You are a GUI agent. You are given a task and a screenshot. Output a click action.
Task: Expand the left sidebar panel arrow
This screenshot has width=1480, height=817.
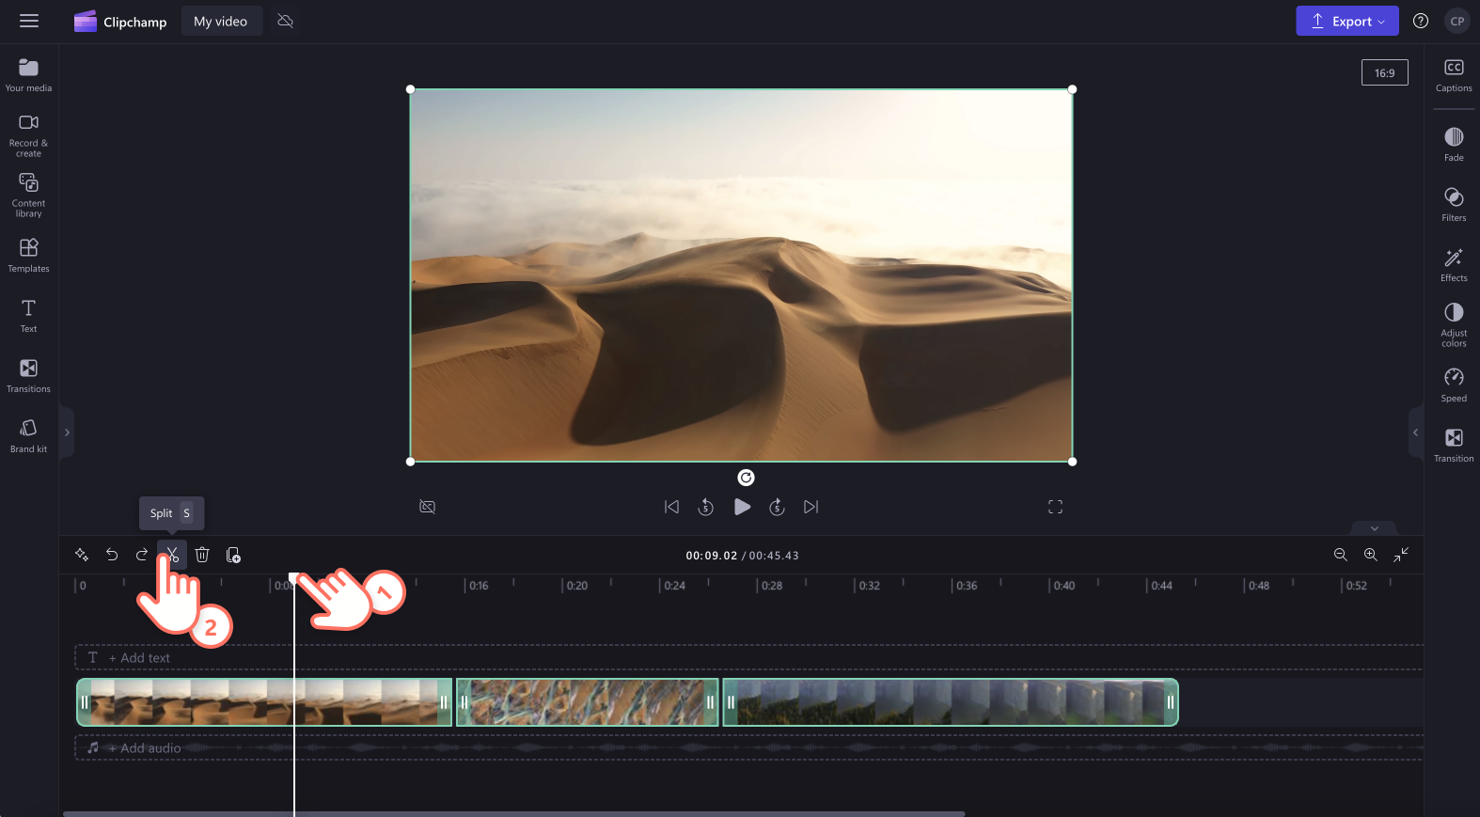coord(67,432)
